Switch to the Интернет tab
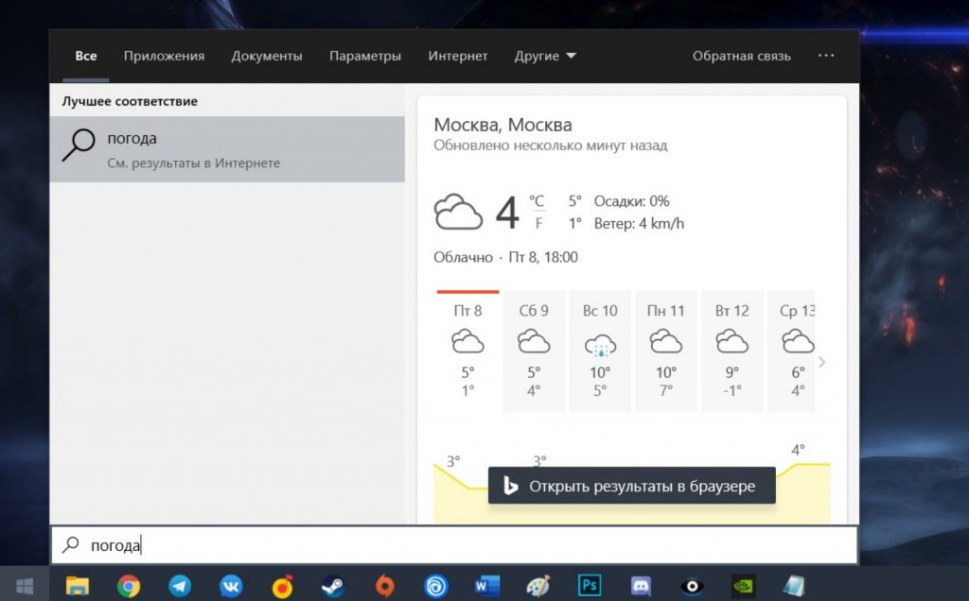Viewport: 969px width, 601px height. pos(458,57)
